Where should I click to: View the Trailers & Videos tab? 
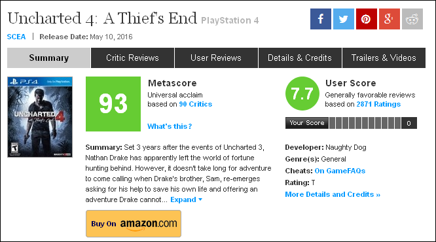[384, 58]
